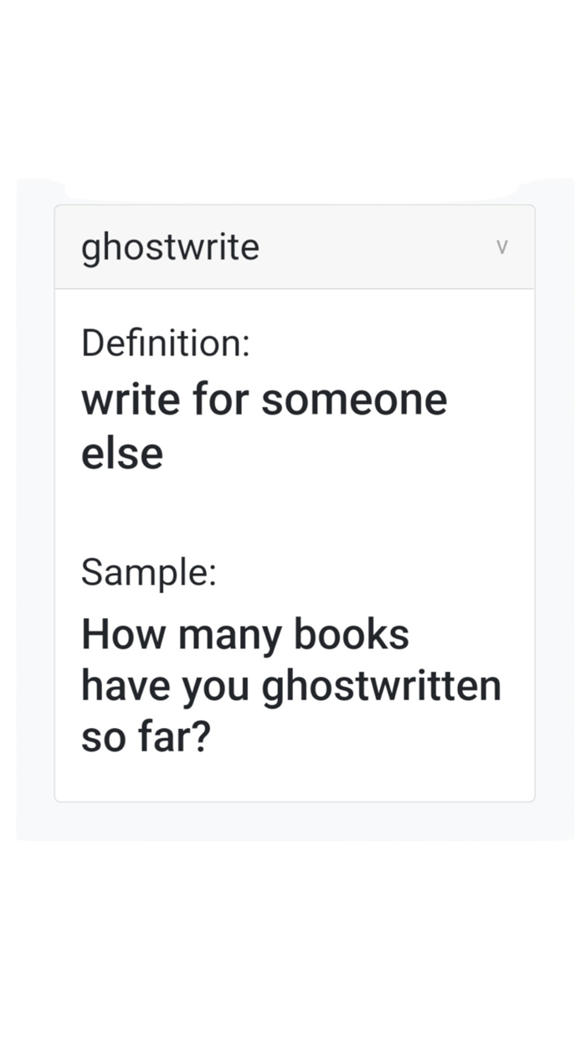Tap the words 'so far?' in the sample
The height and width of the screenshot is (1042, 586).
click(145, 737)
